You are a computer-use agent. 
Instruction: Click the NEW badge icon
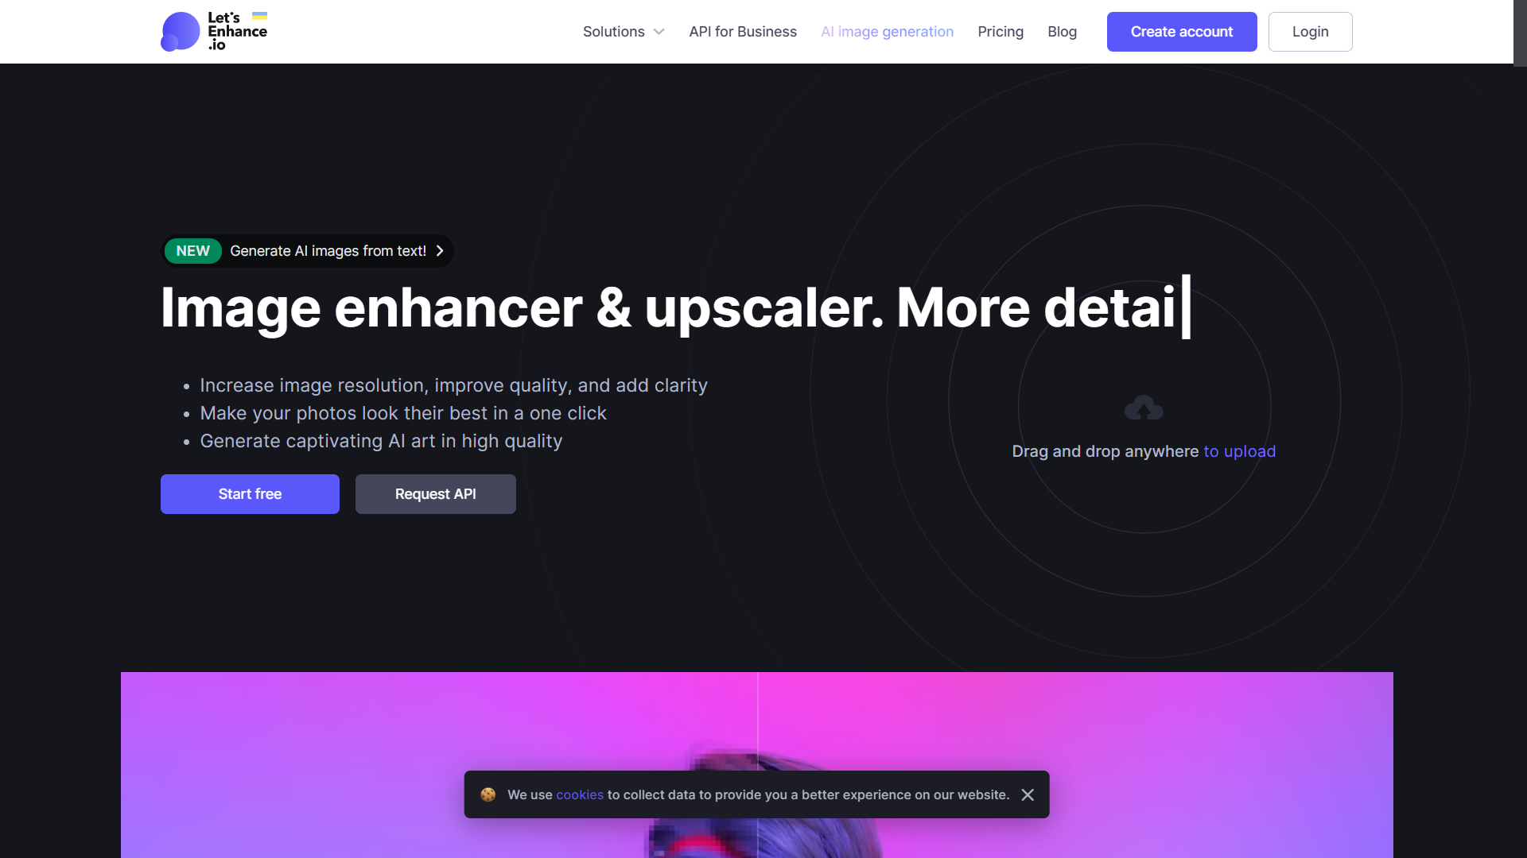(x=192, y=250)
